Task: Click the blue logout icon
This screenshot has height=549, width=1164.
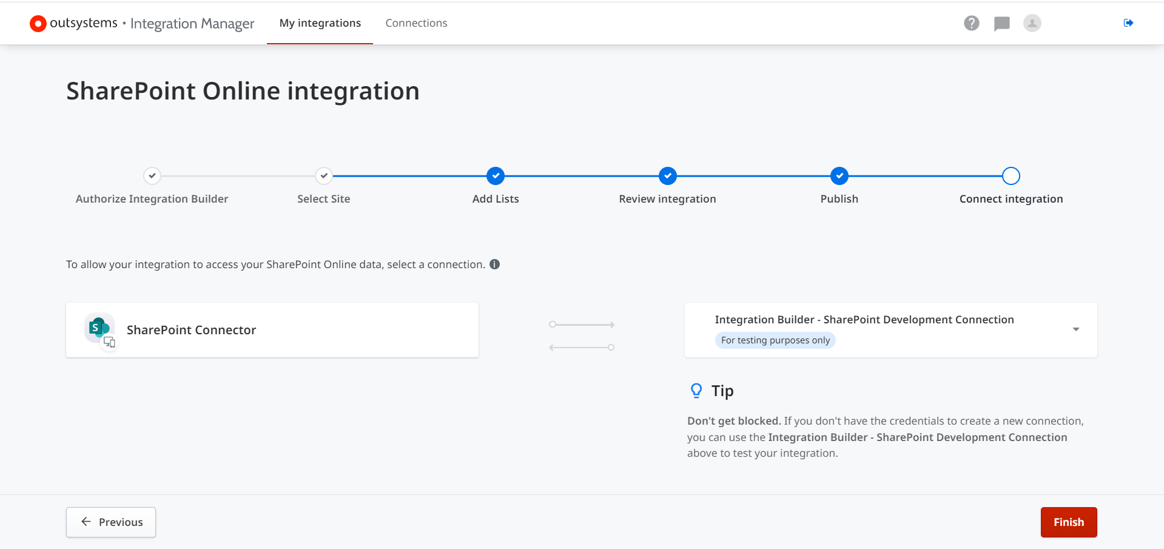Action: coord(1128,23)
